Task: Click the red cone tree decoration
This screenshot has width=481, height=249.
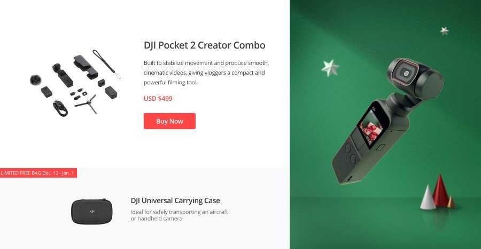Action: [440, 190]
